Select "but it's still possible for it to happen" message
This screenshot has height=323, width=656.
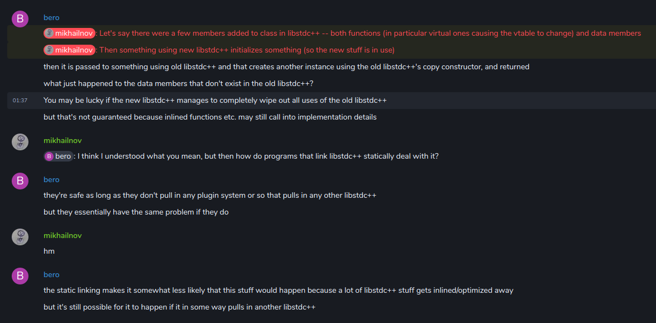(180, 307)
